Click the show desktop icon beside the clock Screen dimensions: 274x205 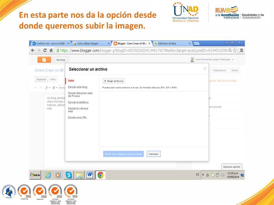coord(242,175)
